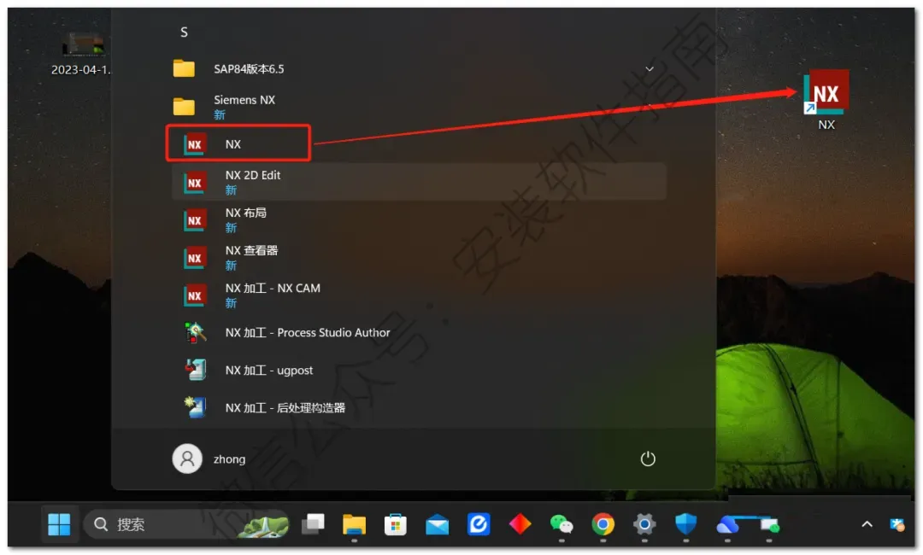Click the taskbar 搜索 search box
The width and height of the screenshot is (923, 555).
tap(187, 524)
